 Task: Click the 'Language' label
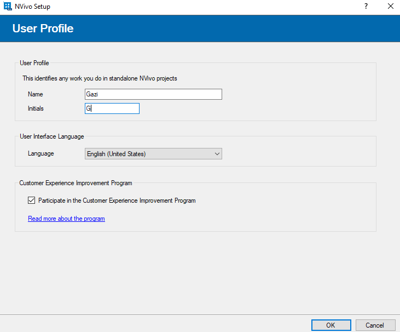point(41,153)
